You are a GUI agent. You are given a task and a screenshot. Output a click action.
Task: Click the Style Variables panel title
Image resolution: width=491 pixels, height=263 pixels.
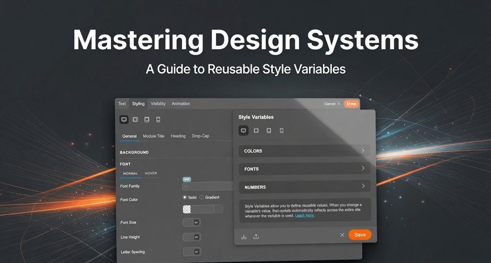tap(256, 117)
